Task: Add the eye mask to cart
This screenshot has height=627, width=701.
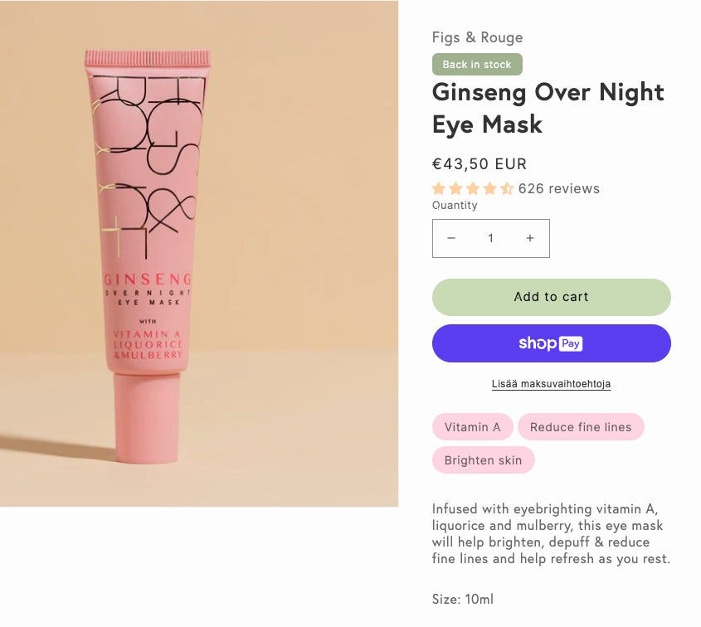Action: tap(551, 297)
